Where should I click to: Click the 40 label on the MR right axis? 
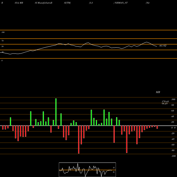[x=173, y=116]
